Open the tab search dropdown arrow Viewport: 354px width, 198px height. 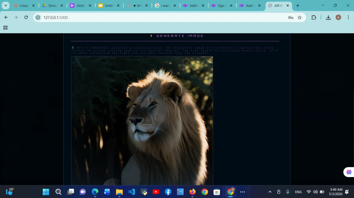pyautogui.click(x=6, y=6)
